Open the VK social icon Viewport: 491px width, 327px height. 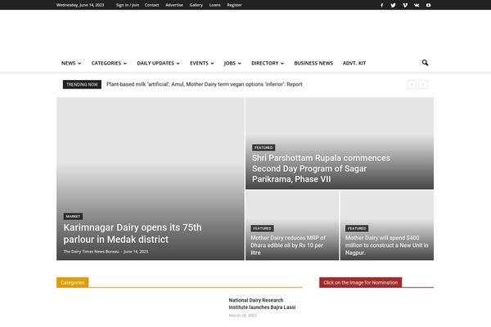pyautogui.click(x=417, y=5)
